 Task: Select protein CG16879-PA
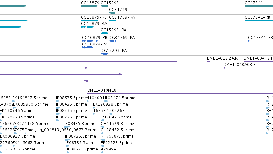pos(88,47)
